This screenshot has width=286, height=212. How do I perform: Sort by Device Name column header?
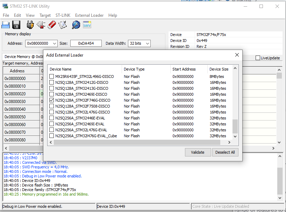[x=85, y=69]
